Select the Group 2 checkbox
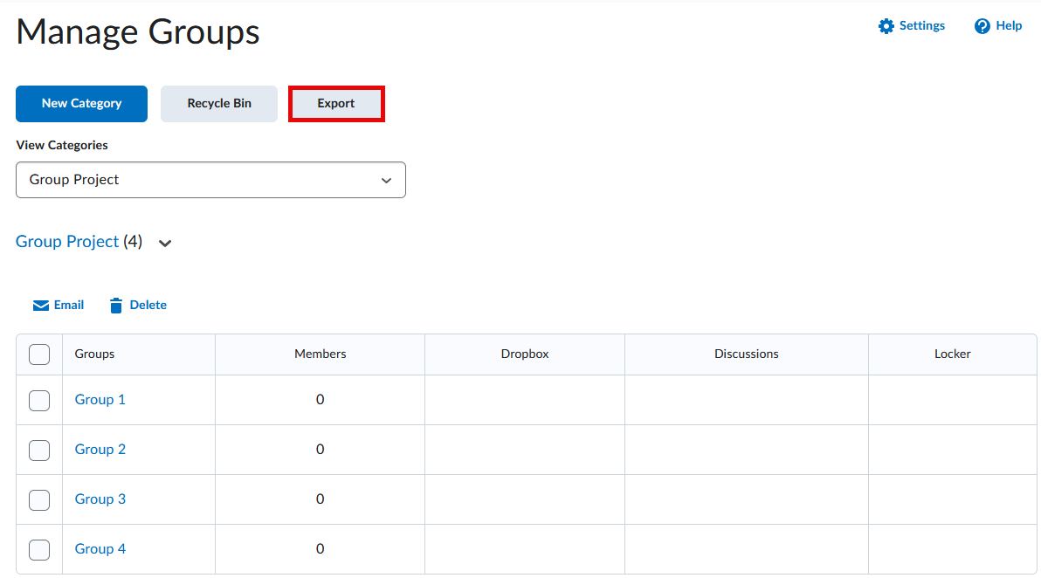 [x=39, y=450]
